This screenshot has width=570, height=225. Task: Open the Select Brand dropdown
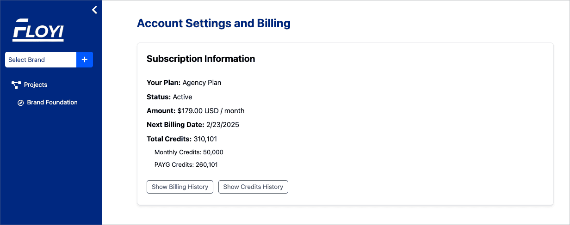tap(41, 60)
